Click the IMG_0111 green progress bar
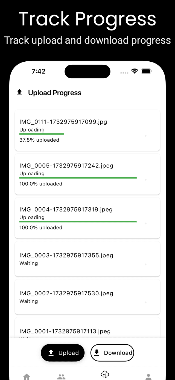This screenshot has height=380, width=175. [x=42, y=134]
